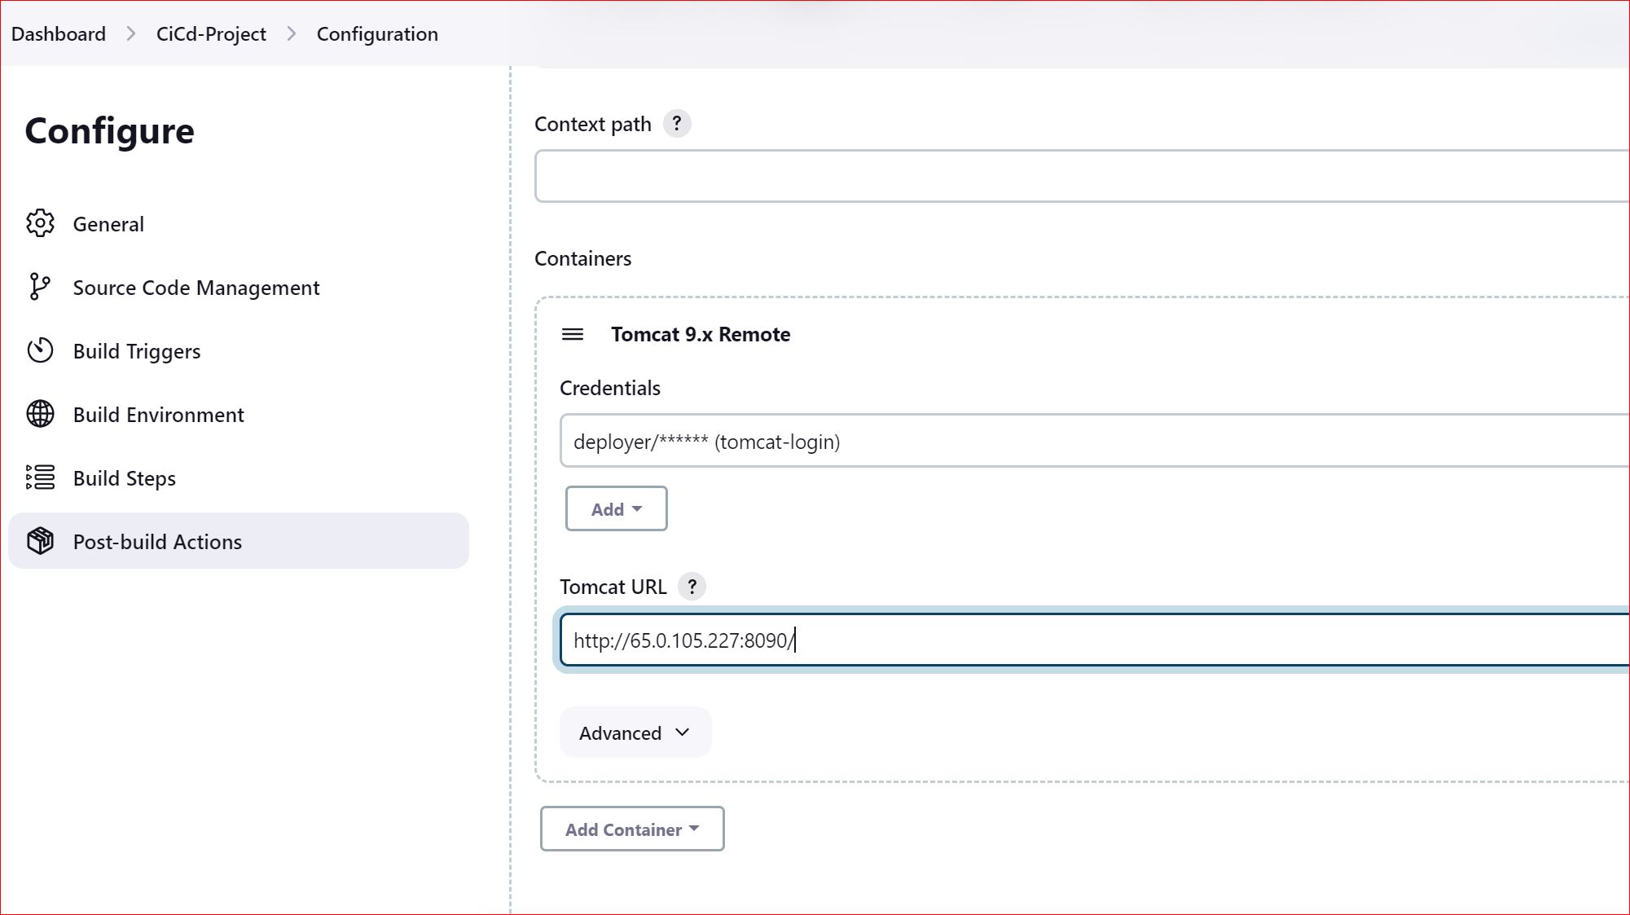Expand the Advanced section
The image size is (1630, 915).
pyautogui.click(x=635, y=732)
